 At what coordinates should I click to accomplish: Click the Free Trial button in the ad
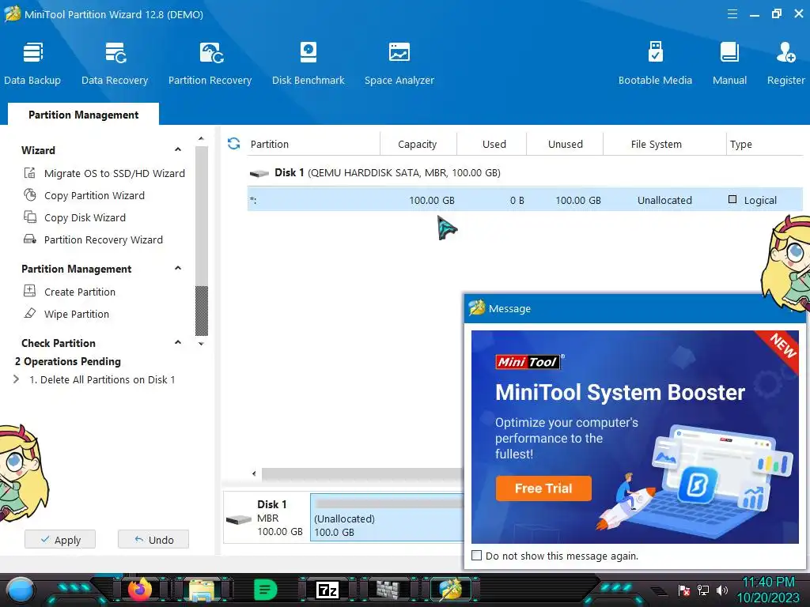pyautogui.click(x=543, y=488)
